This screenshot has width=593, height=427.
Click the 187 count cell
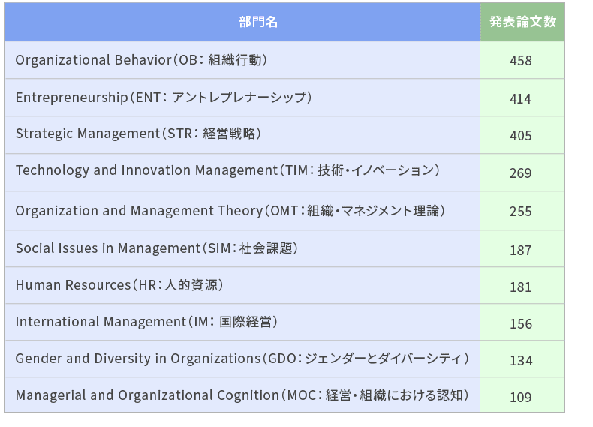[x=522, y=249]
